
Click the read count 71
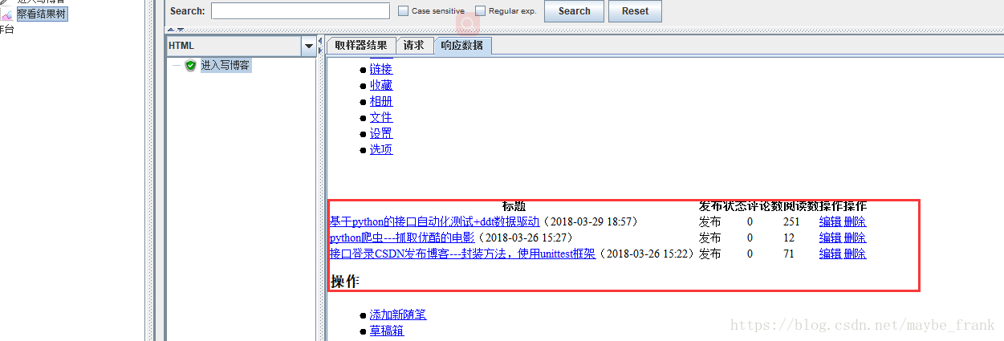click(x=790, y=254)
